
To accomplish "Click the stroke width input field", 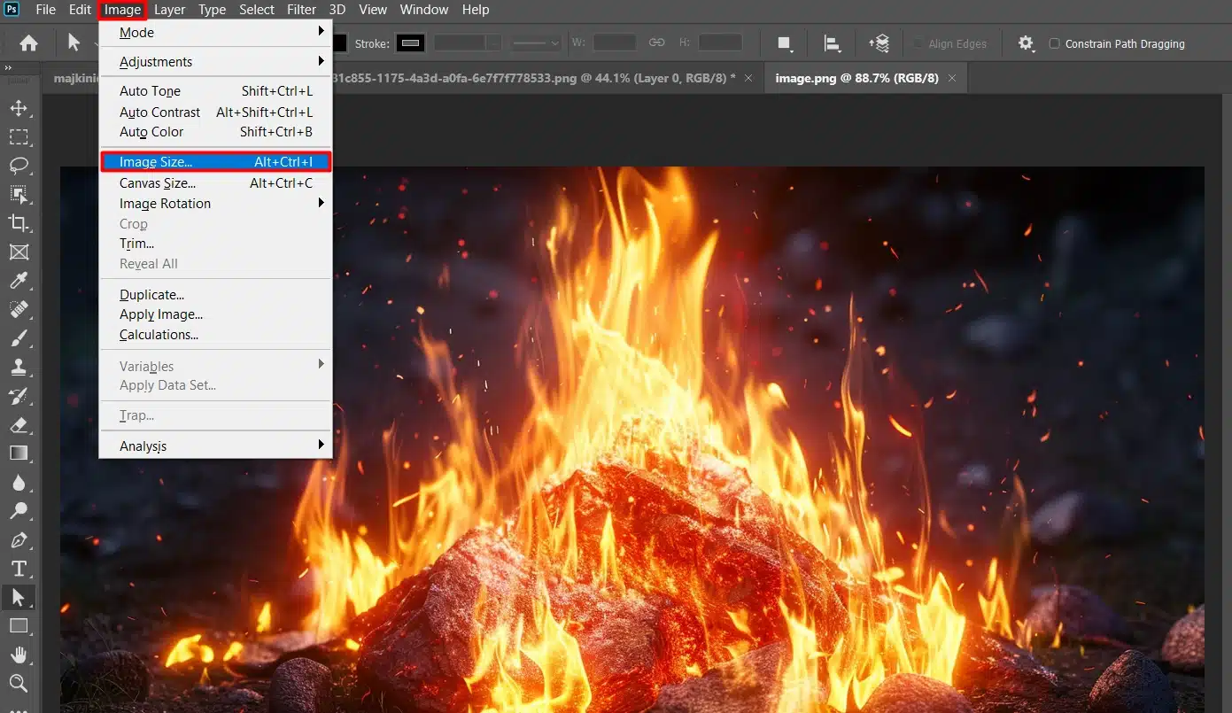I will [459, 43].
